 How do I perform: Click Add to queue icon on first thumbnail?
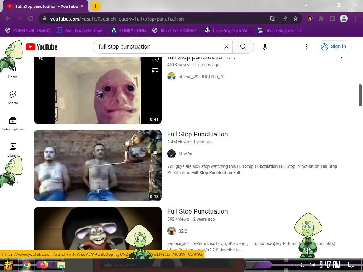(155, 70)
